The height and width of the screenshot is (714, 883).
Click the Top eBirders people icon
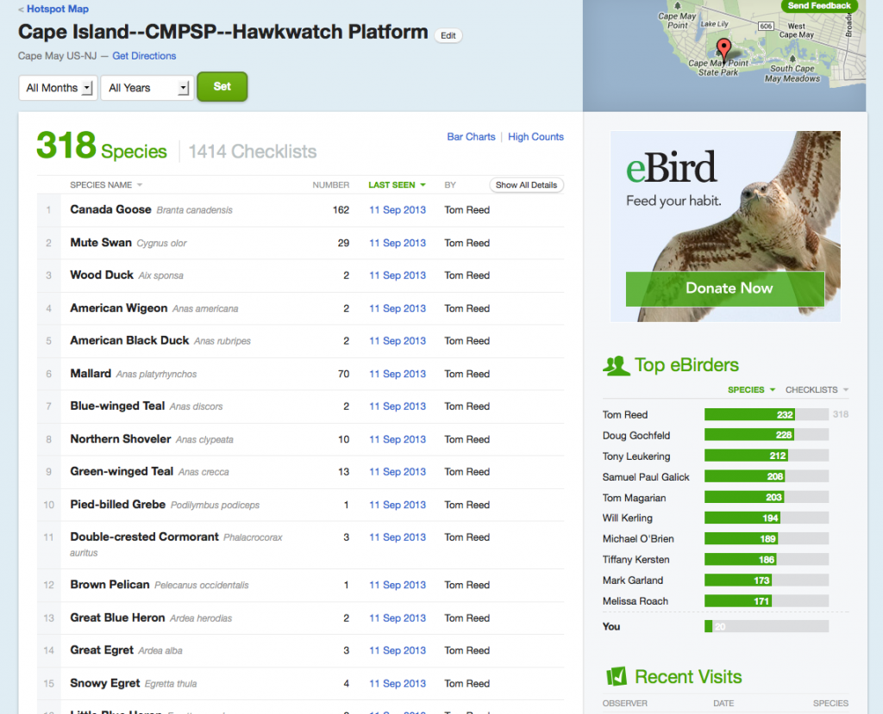tap(616, 365)
